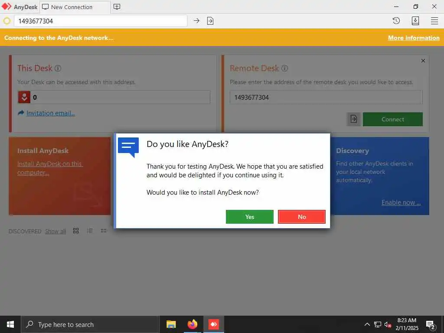
Task: Click the chat bubble icon in dialog
Action: (x=128, y=147)
